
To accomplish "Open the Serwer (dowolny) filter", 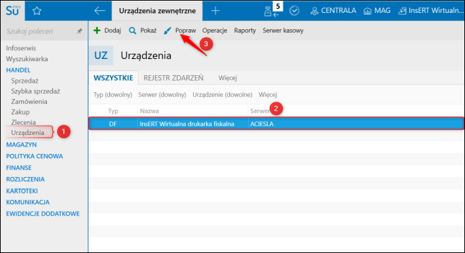I will coord(162,95).
